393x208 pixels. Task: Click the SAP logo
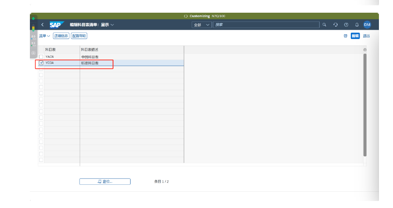tap(57, 25)
